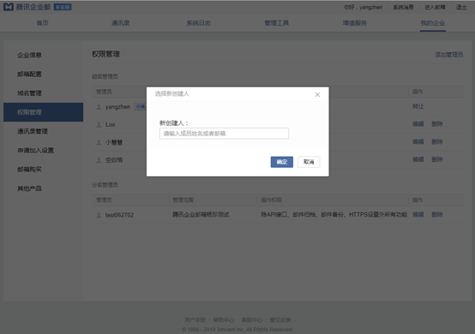Open 企业信息 in the sidebar

(x=44, y=55)
